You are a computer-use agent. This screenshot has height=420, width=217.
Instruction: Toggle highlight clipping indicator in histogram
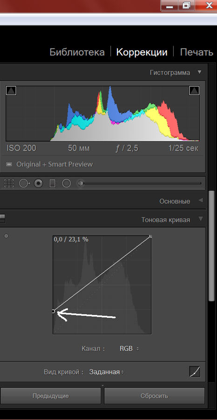coord(194,91)
